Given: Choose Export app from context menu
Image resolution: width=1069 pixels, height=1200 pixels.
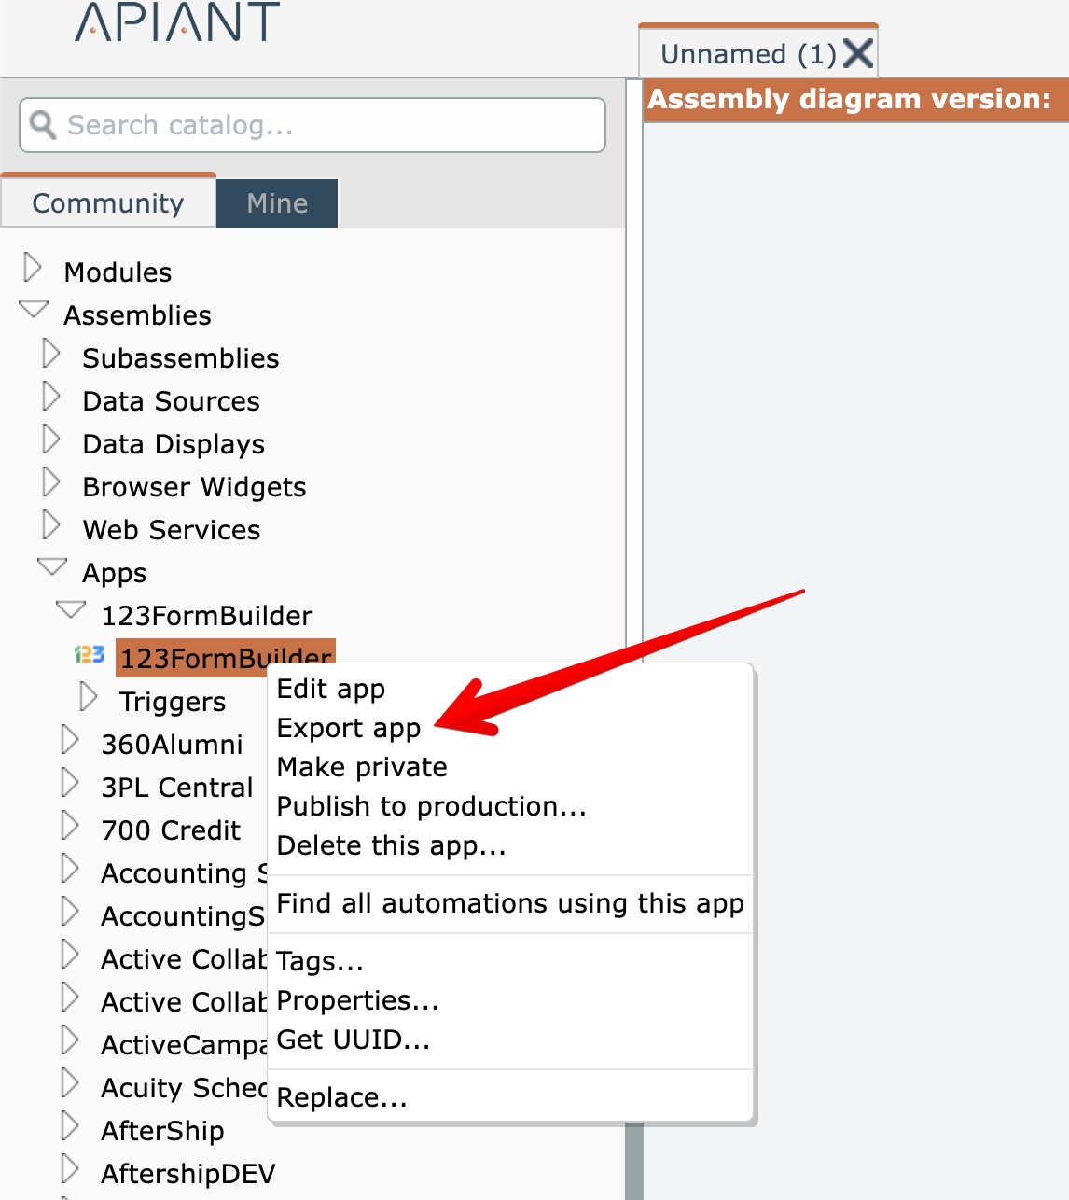Looking at the screenshot, I should (x=349, y=728).
